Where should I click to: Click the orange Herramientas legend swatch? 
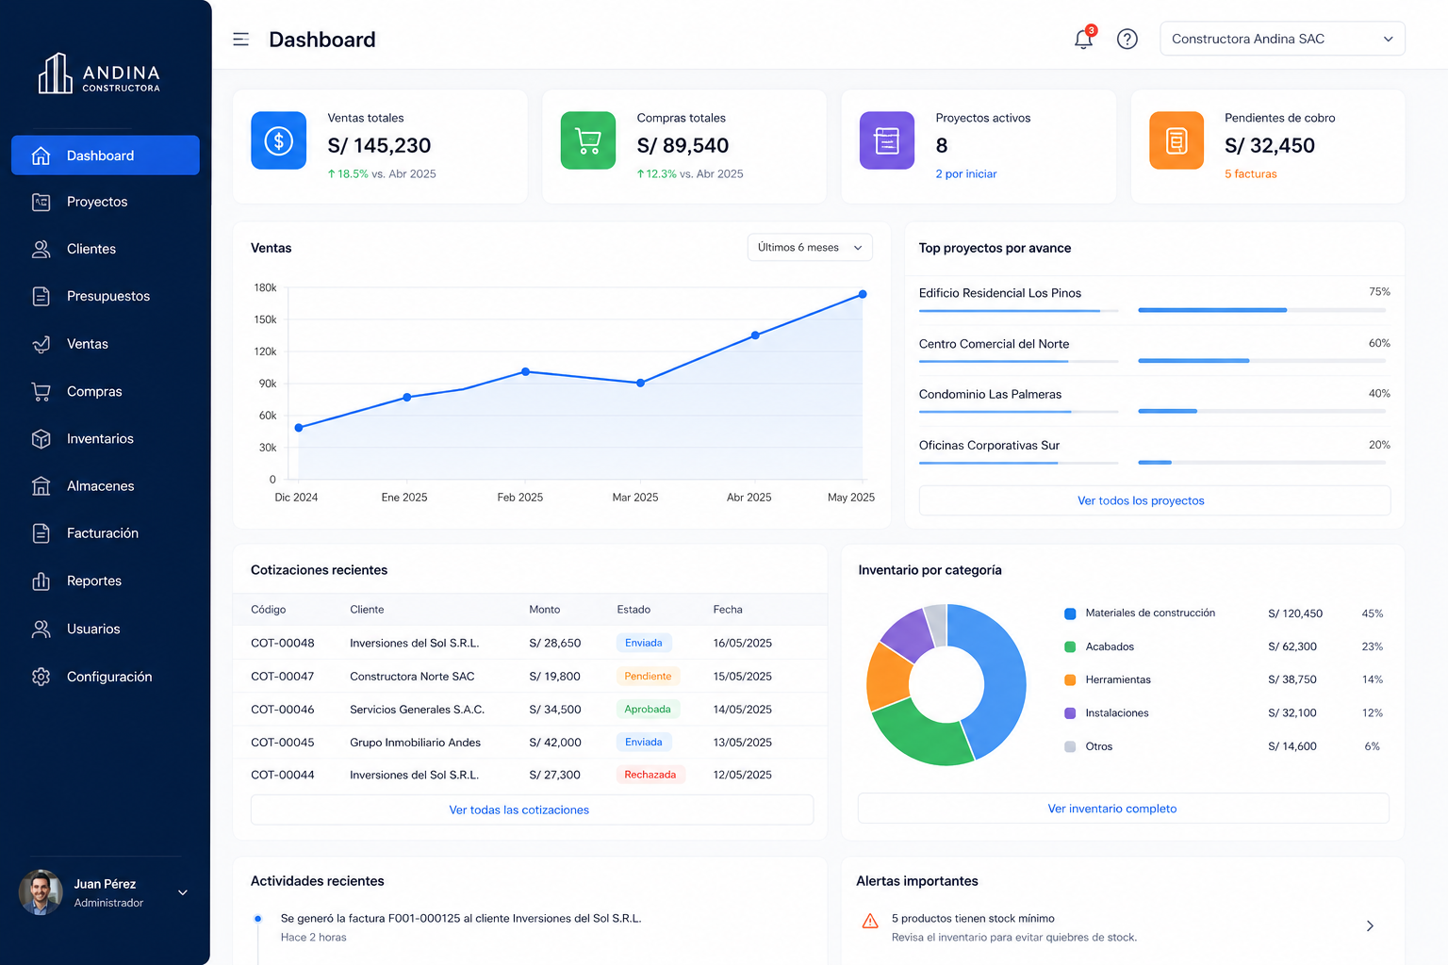coord(1070,679)
